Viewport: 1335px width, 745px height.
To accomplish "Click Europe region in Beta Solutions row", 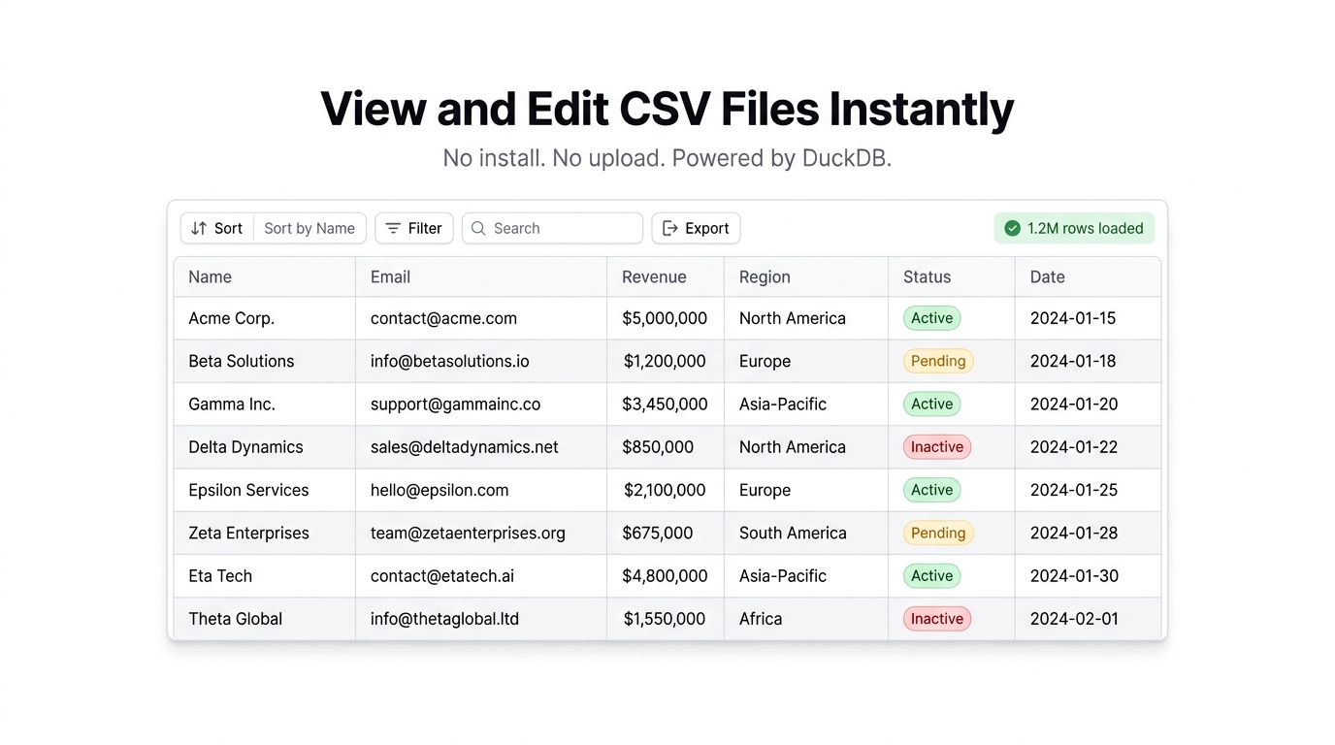I will coord(806,361).
